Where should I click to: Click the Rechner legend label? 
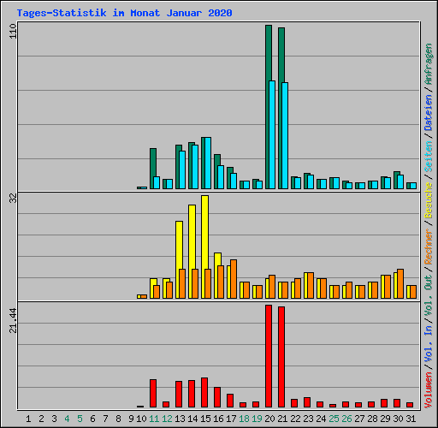coord(429,247)
